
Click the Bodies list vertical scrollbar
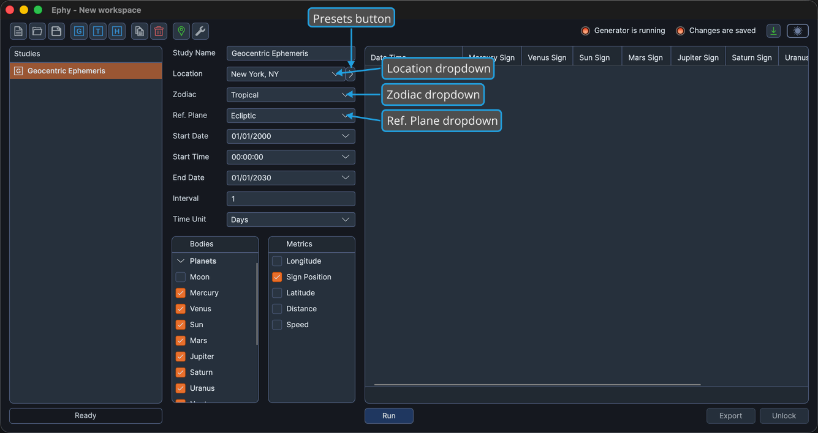pyautogui.click(x=257, y=304)
